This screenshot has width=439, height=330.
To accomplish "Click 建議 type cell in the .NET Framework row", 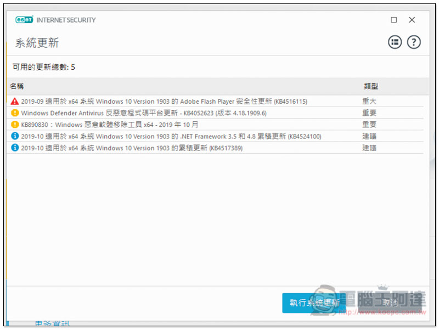I will (x=369, y=136).
